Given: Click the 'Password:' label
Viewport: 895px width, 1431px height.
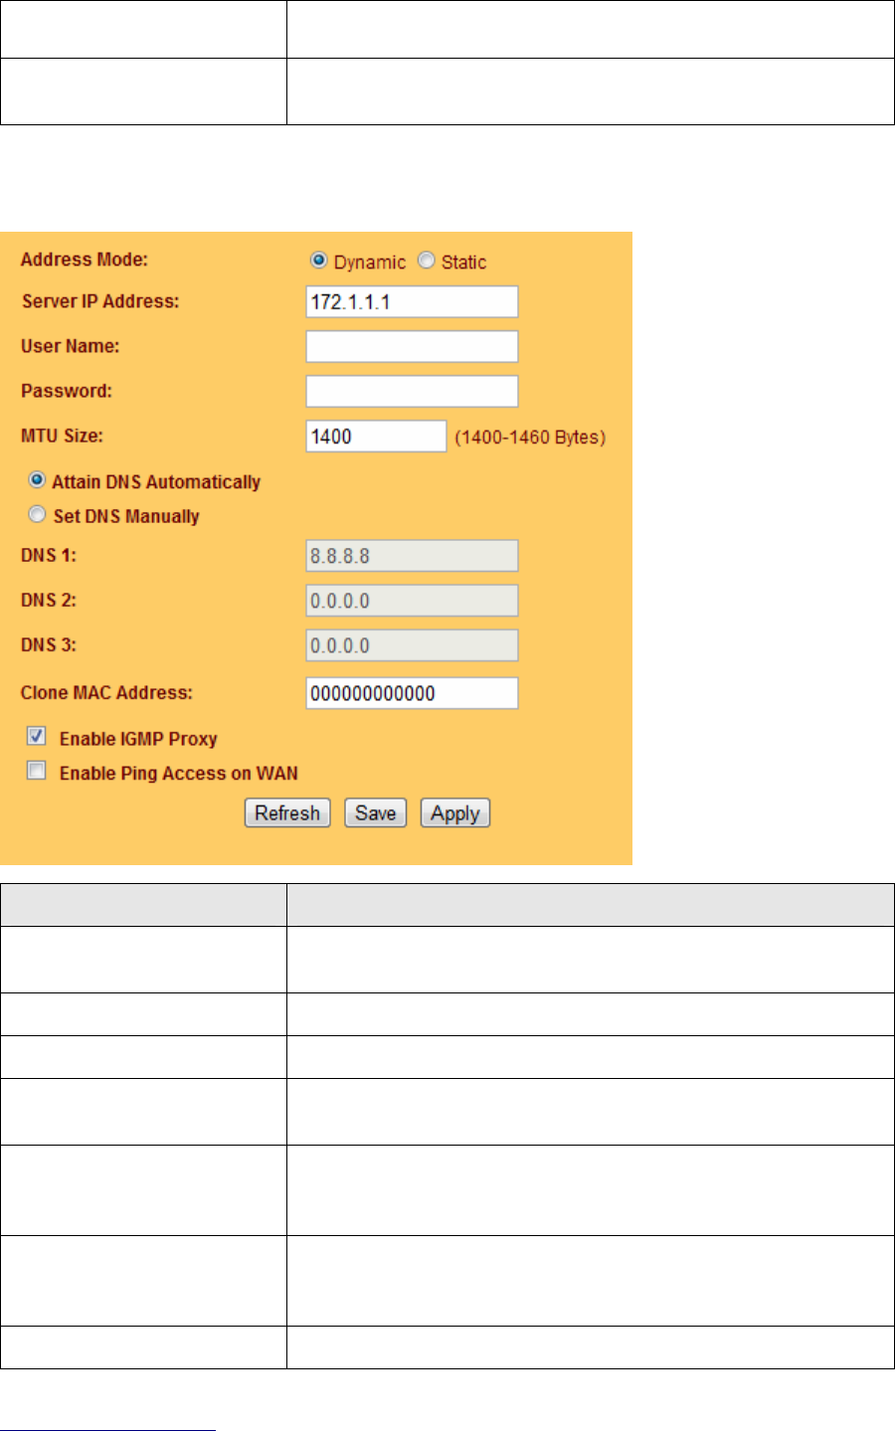Looking at the screenshot, I should [67, 391].
